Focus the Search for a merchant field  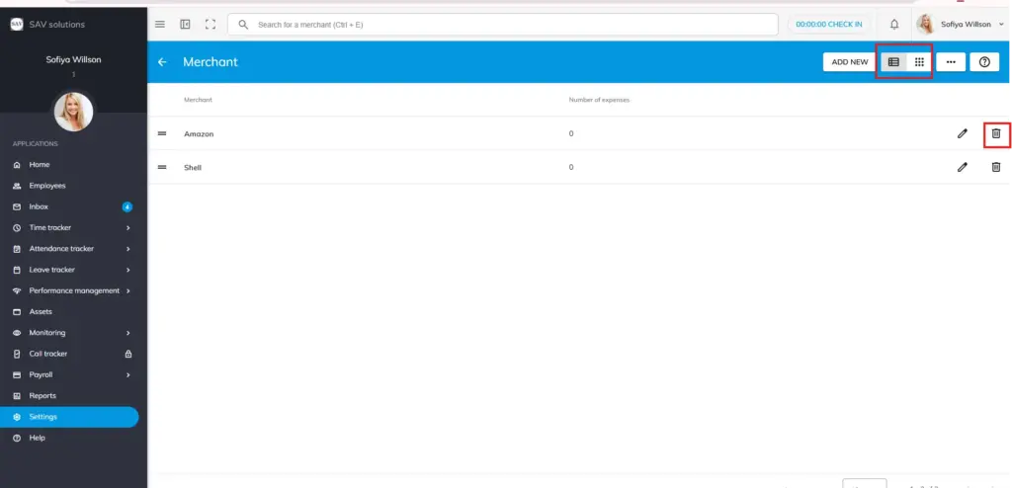[x=503, y=25]
